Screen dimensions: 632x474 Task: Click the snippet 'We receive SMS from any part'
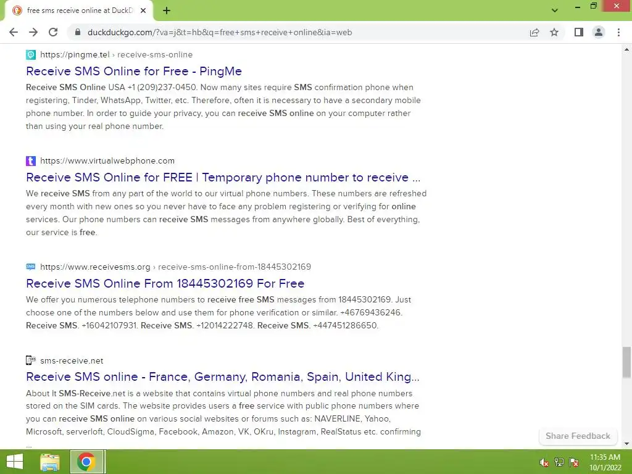coord(226,213)
